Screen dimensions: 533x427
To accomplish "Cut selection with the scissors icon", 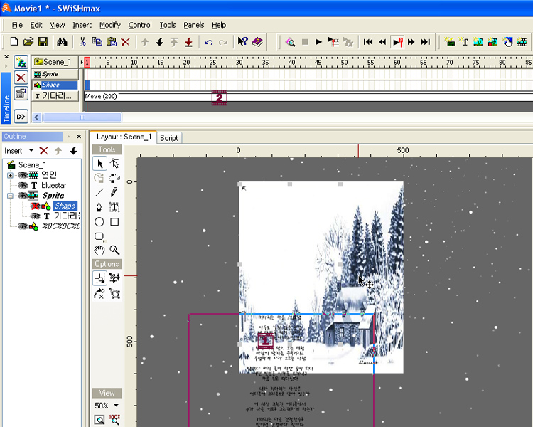I will point(82,42).
